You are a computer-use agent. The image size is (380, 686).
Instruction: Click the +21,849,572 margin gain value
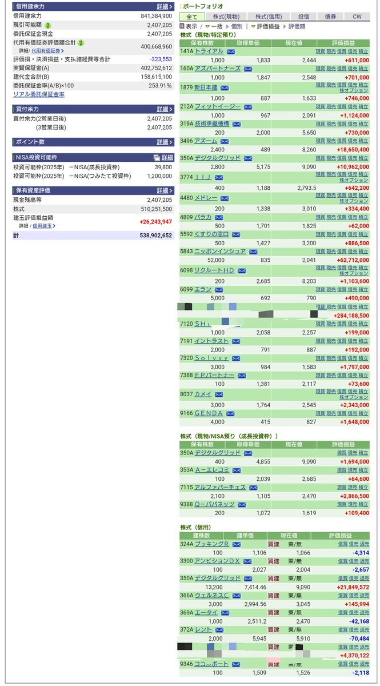pos(352,587)
